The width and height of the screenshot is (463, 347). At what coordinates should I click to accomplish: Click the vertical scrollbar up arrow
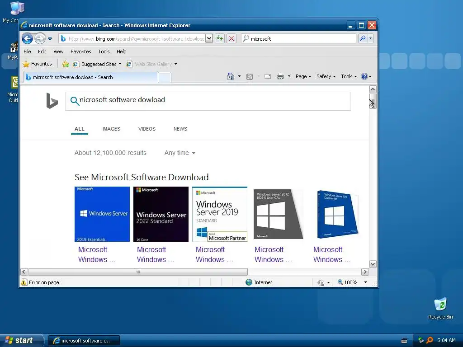(373, 89)
